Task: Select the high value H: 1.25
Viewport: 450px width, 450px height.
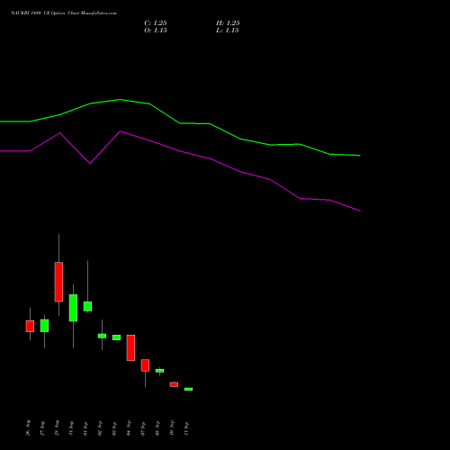Action: tap(228, 23)
